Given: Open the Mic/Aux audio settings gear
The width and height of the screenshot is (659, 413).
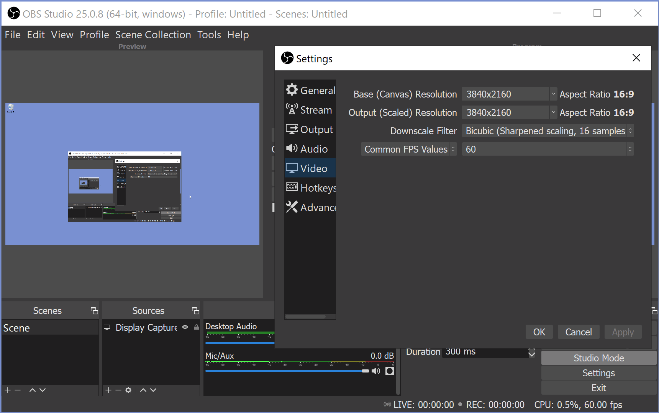Looking at the screenshot, I should click(x=390, y=371).
